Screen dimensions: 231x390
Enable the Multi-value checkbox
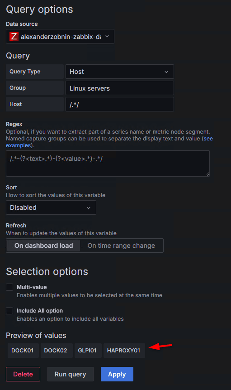pyautogui.click(x=9, y=287)
